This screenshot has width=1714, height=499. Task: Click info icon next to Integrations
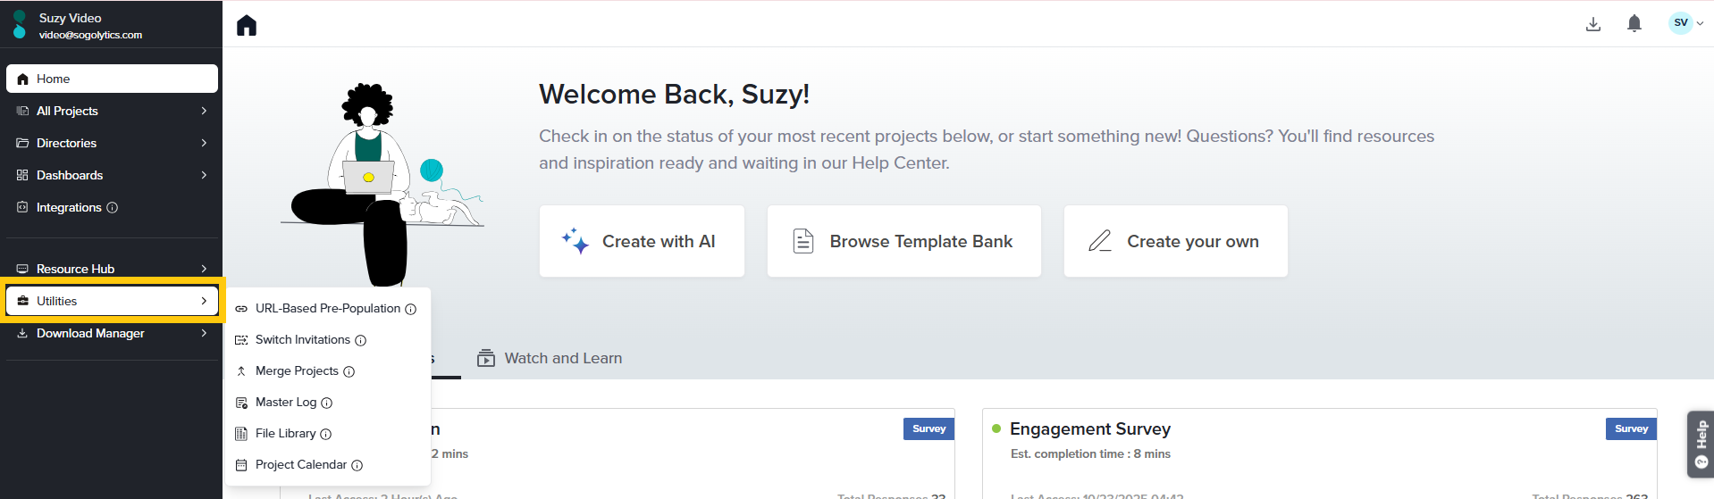(x=113, y=208)
